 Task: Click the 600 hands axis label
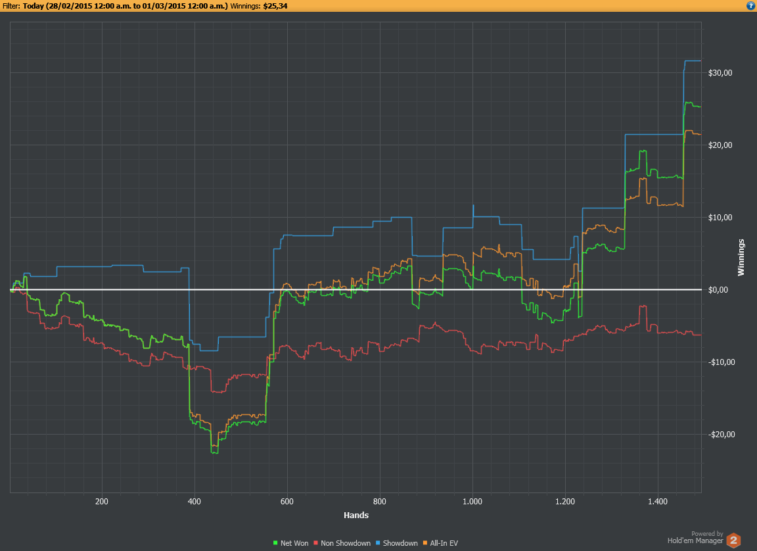coord(287,502)
